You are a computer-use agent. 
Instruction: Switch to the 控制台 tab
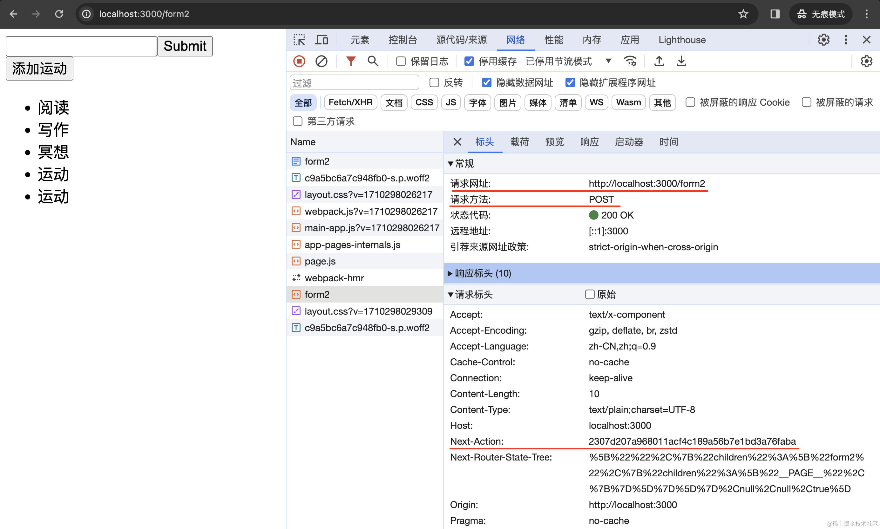pos(403,40)
